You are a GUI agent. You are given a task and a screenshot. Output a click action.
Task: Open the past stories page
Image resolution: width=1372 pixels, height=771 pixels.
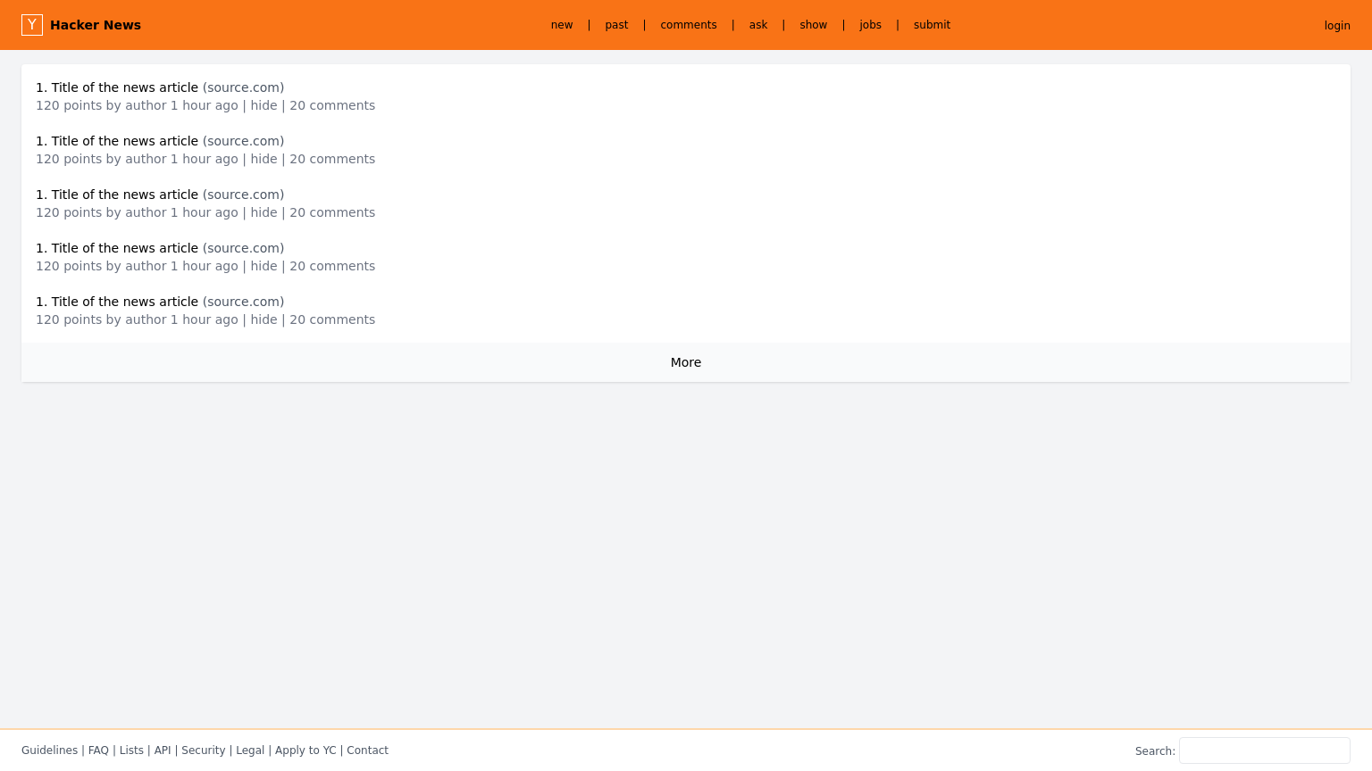point(616,25)
